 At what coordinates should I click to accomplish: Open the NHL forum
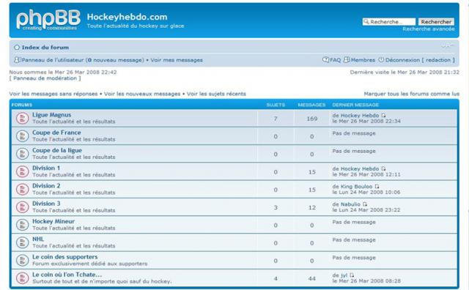point(38,239)
